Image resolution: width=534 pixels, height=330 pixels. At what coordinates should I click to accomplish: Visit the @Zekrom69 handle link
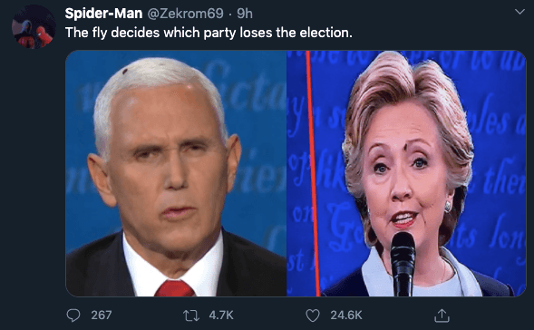point(185,14)
